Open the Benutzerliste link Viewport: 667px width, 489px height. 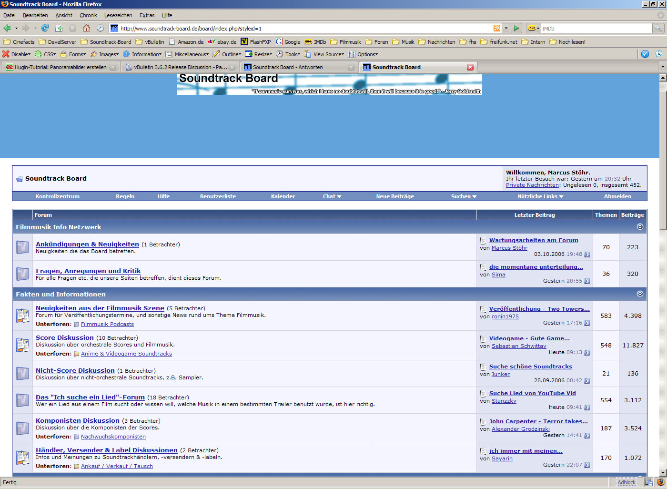pyautogui.click(x=218, y=196)
